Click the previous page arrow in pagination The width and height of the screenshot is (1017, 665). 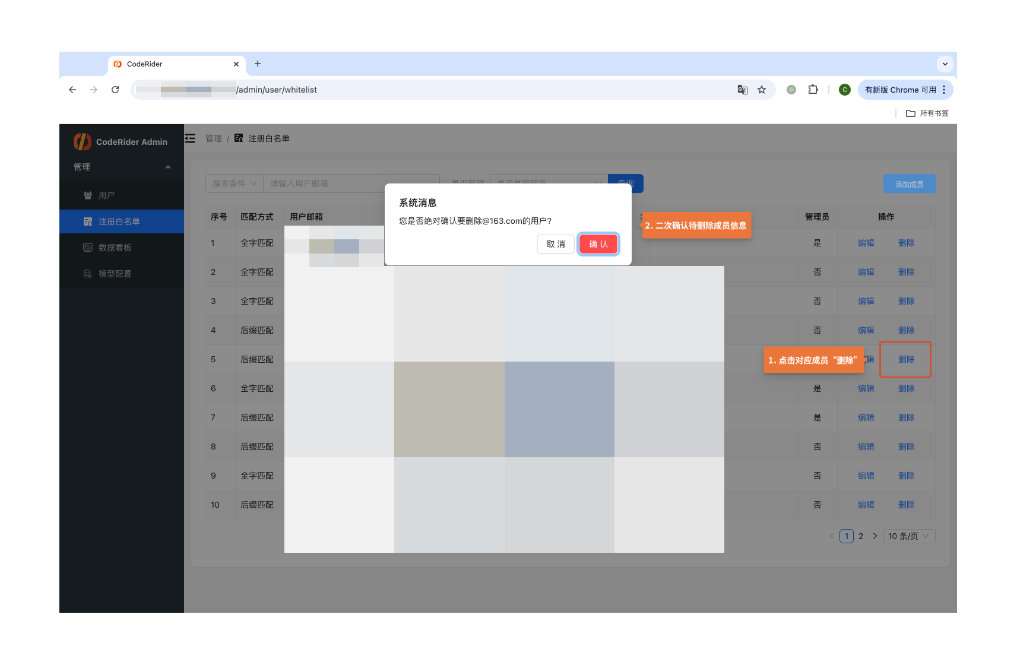832,536
